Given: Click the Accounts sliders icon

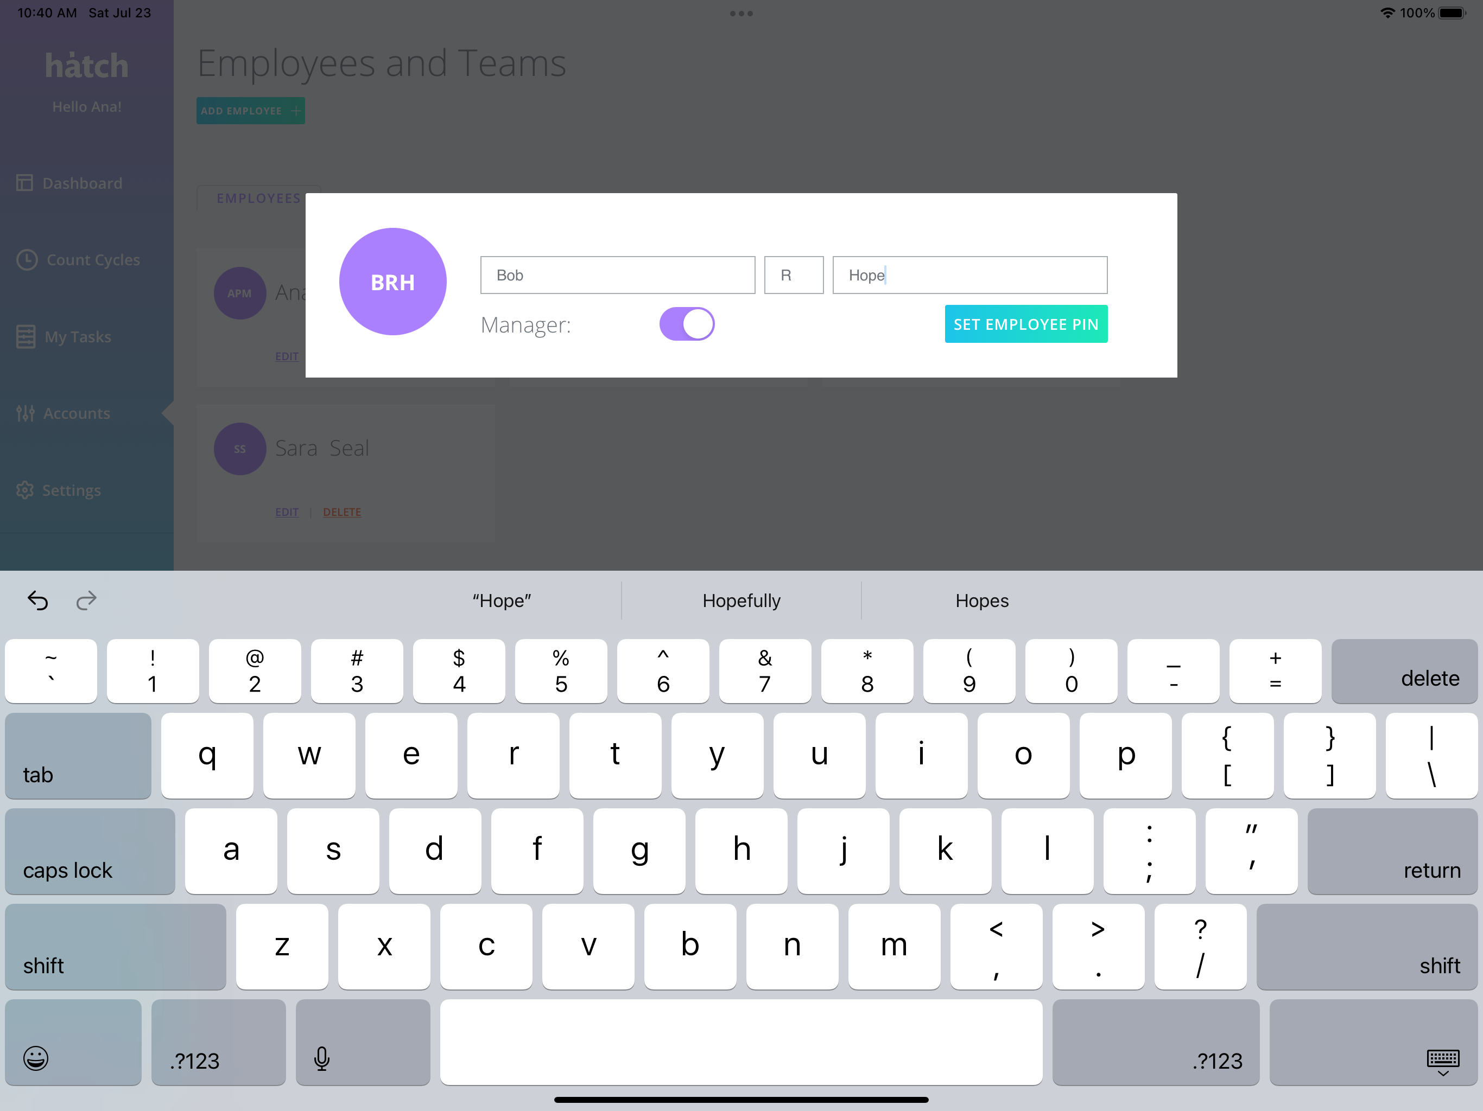Looking at the screenshot, I should tap(26, 413).
